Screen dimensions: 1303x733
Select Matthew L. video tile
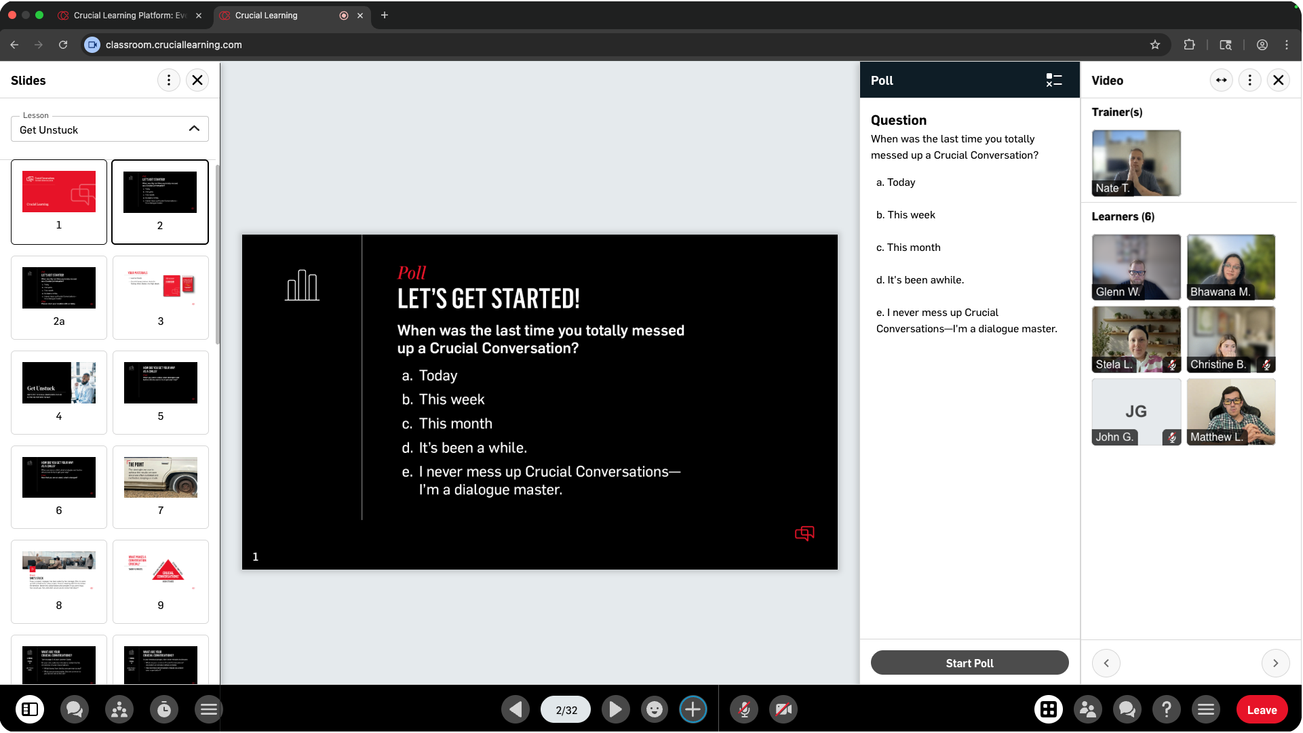coord(1231,412)
